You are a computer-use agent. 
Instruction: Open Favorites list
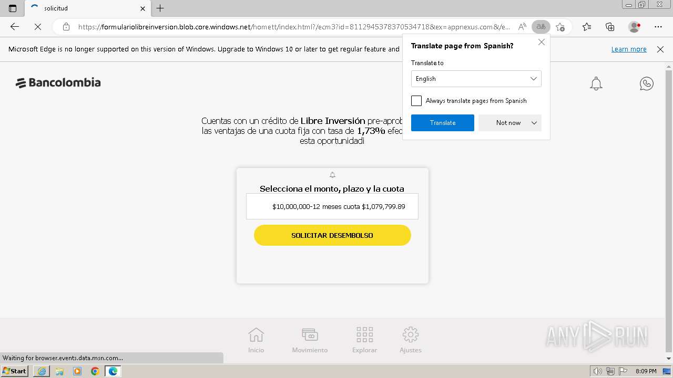tap(587, 27)
